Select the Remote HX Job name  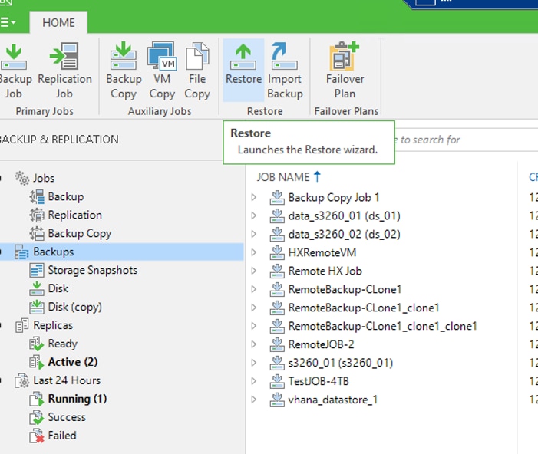(325, 271)
